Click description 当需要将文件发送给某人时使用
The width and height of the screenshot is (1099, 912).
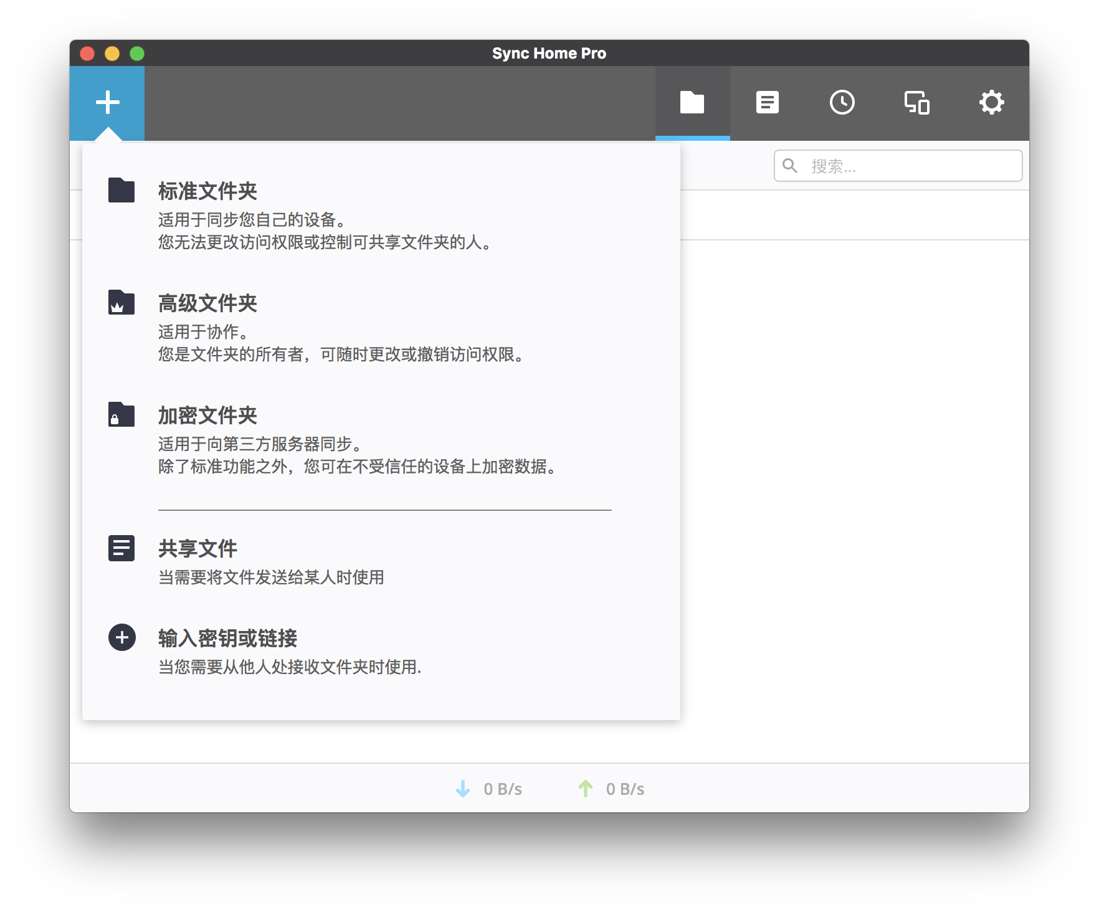(271, 577)
